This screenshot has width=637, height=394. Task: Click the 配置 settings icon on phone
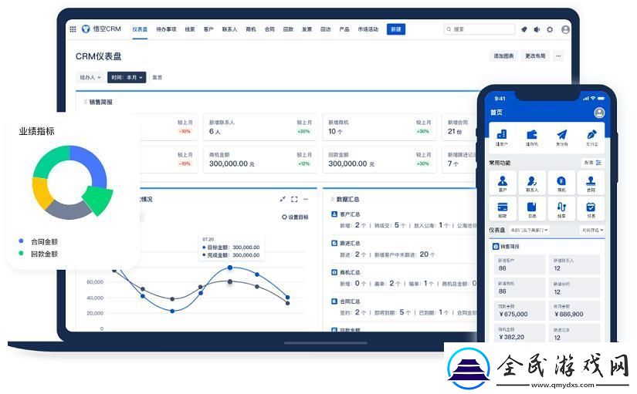pos(598,163)
